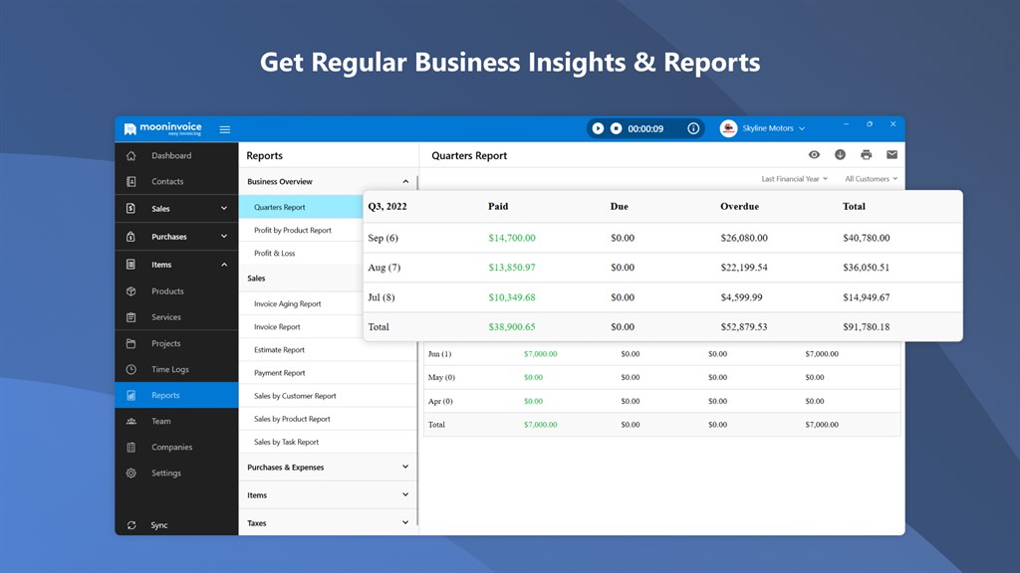Click the Items list icon
The image size is (1020, 573).
[x=130, y=265]
